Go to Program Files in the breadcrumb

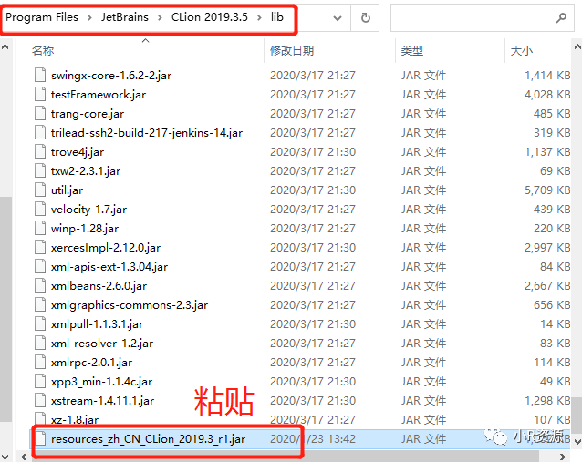(x=42, y=17)
